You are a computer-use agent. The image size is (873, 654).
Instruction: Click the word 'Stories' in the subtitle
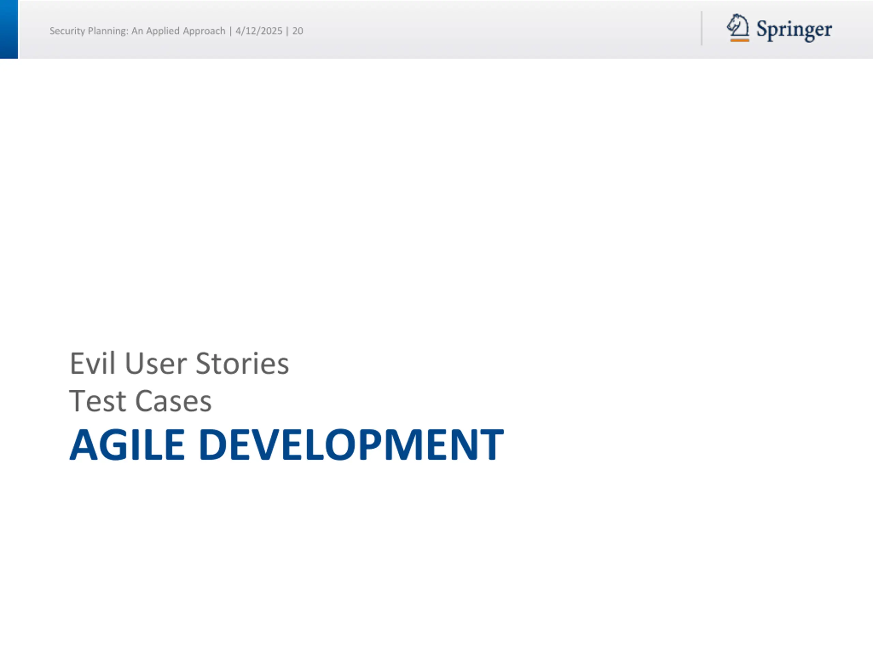[242, 363]
